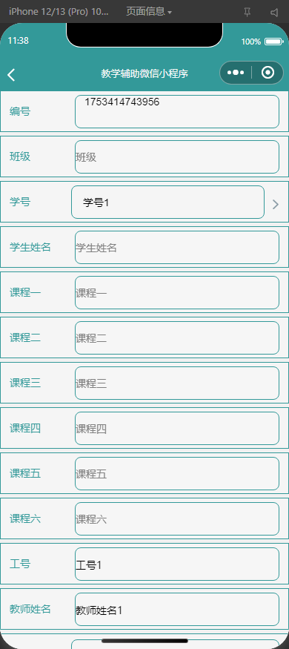
Task: Click the 课程四 input box
Action: [x=177, y=429]
